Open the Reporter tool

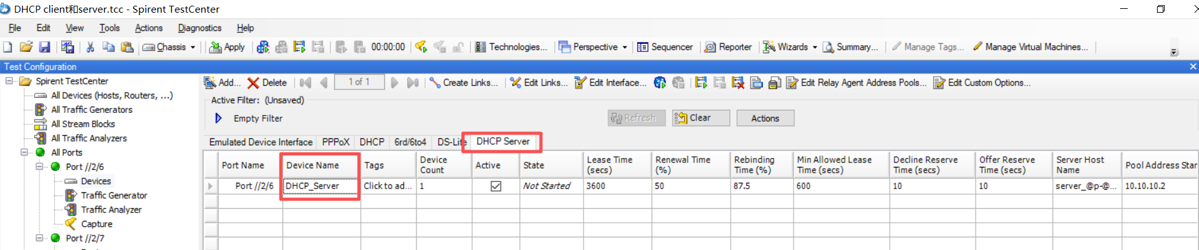click(x=728, y=47)
